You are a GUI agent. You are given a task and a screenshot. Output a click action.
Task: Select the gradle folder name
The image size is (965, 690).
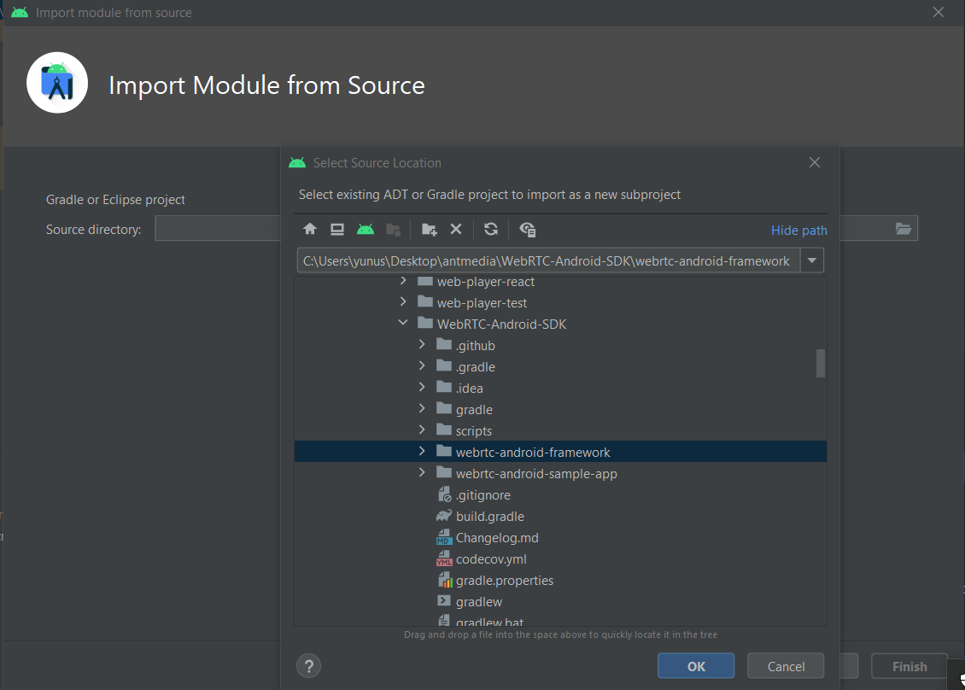pyautogui.click(x=474, y=410)
